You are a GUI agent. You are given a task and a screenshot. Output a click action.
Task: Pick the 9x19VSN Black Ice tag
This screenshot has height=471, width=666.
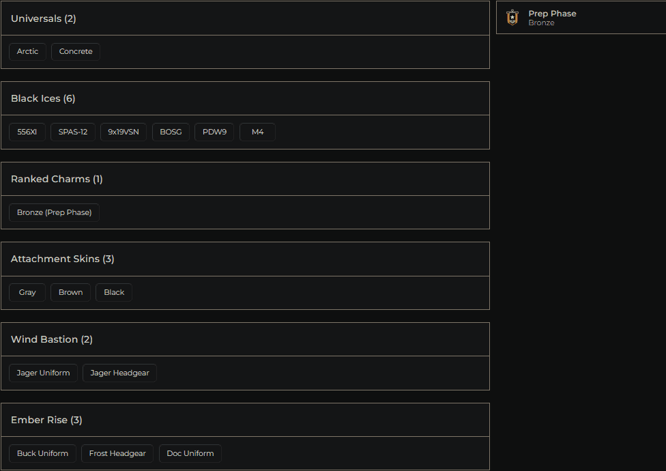(124, 132)
